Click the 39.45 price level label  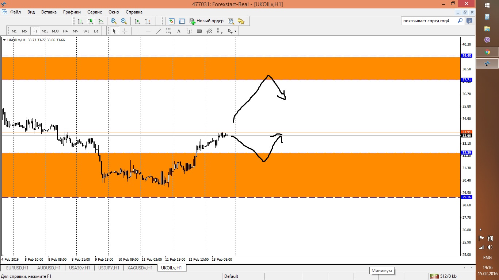point(467,56)
